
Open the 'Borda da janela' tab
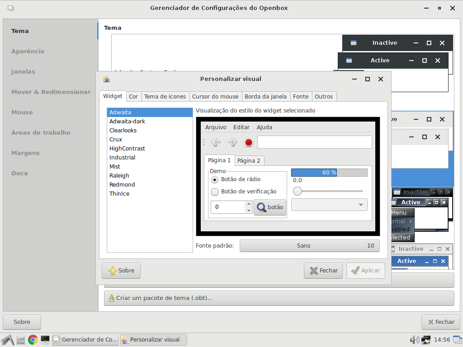265,97
